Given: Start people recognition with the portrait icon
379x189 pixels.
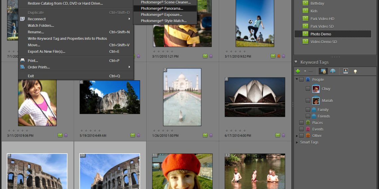Looking at the screenshot, I should [x=346, y=71].
